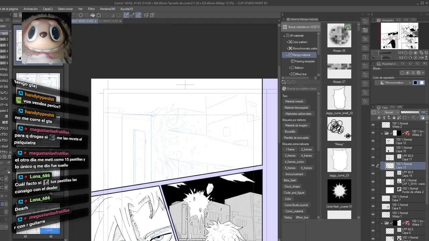Open the Seleccionar menu
The image size is (429, 241).
pos(65,9)
